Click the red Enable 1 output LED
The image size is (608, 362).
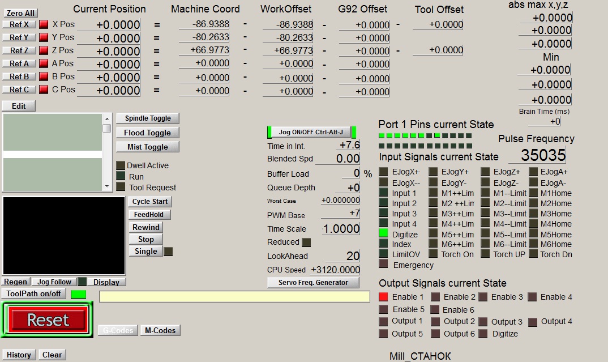(383, 297)
